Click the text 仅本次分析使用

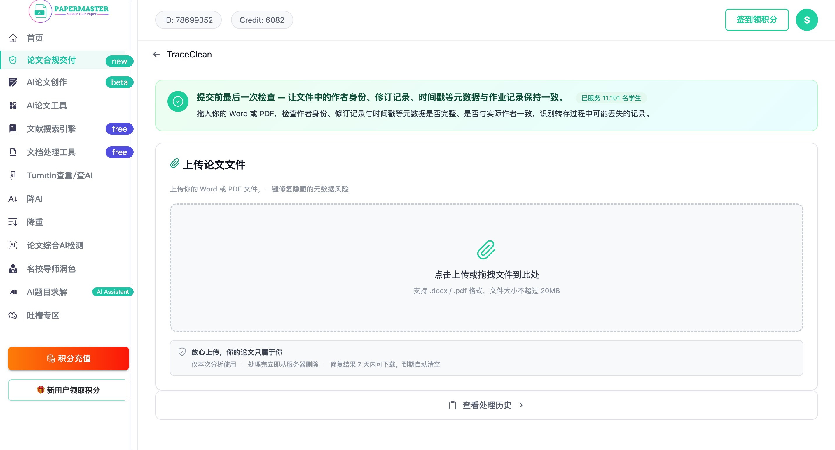click(x=214, y=364)
